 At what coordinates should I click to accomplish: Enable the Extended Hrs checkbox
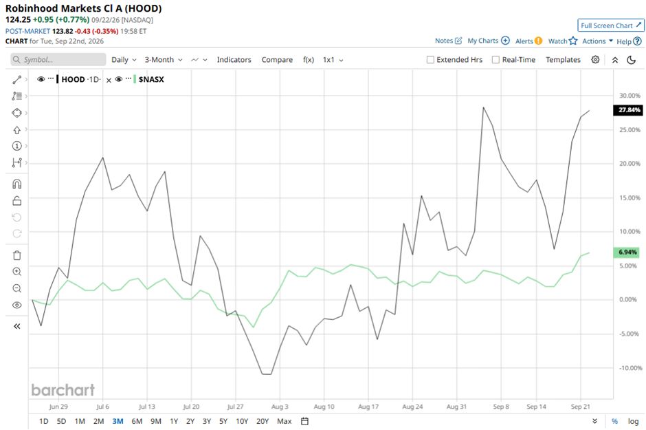(430, 60)
